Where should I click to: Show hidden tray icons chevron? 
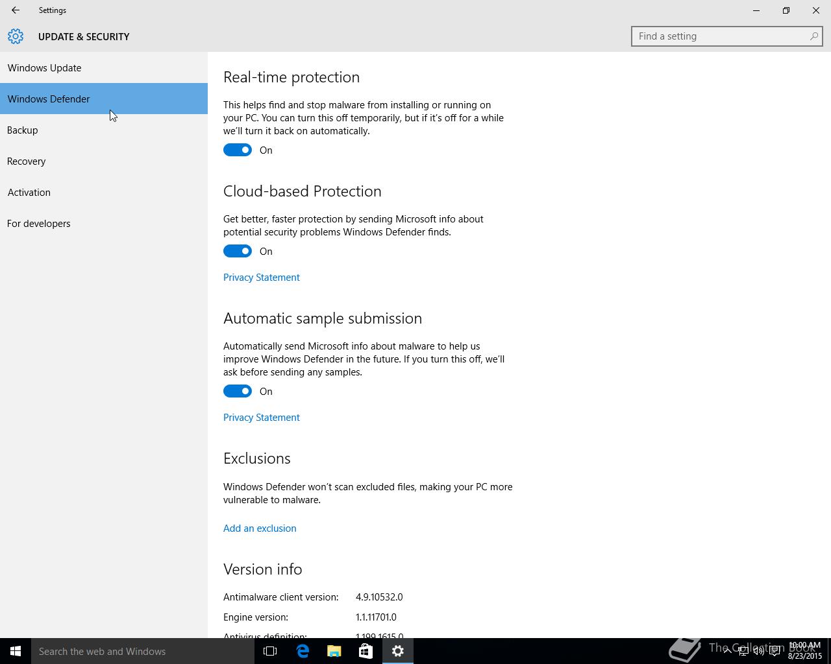(727, 651)
